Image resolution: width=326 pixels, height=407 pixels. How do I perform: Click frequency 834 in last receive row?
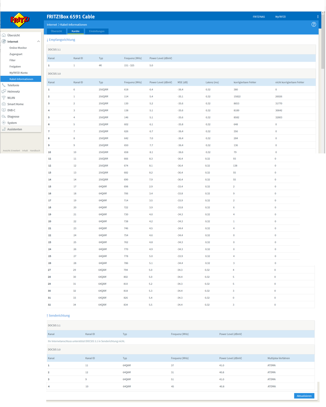126,305
